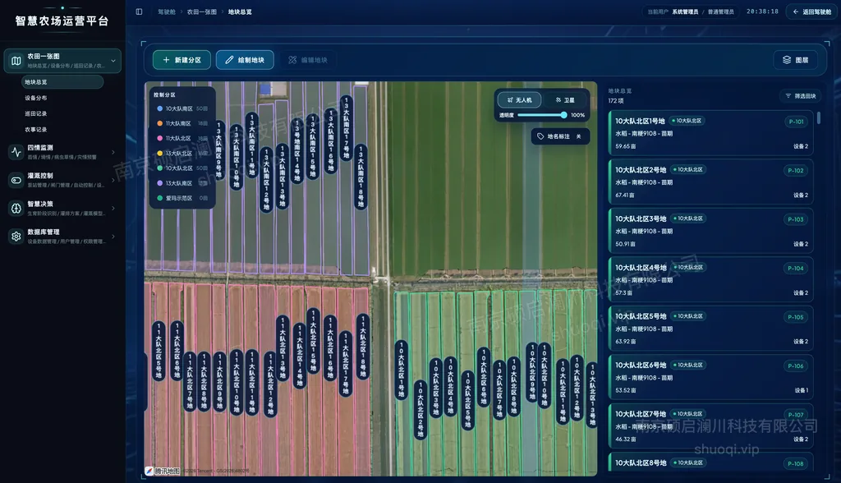
Task: Expand the 灌溉控制 menu chevron
Action: [113, 181]
